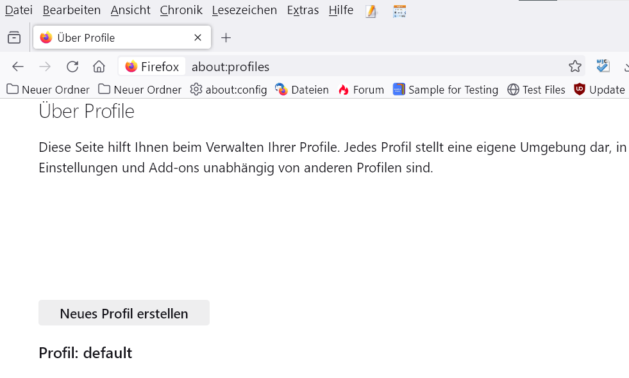Open the about:config bookmark
Image resolution: width=629 pixels, height=378 pixels.
(x=228, y=90)
